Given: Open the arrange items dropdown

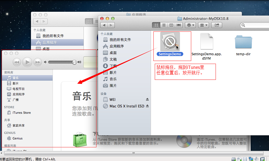Looking at the screenshot, I should pyautogui.click(x=204, y=25).
